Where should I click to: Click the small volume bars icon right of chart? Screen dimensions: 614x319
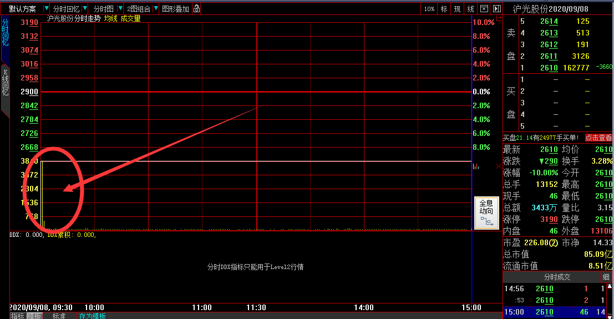tap(476, 166)
